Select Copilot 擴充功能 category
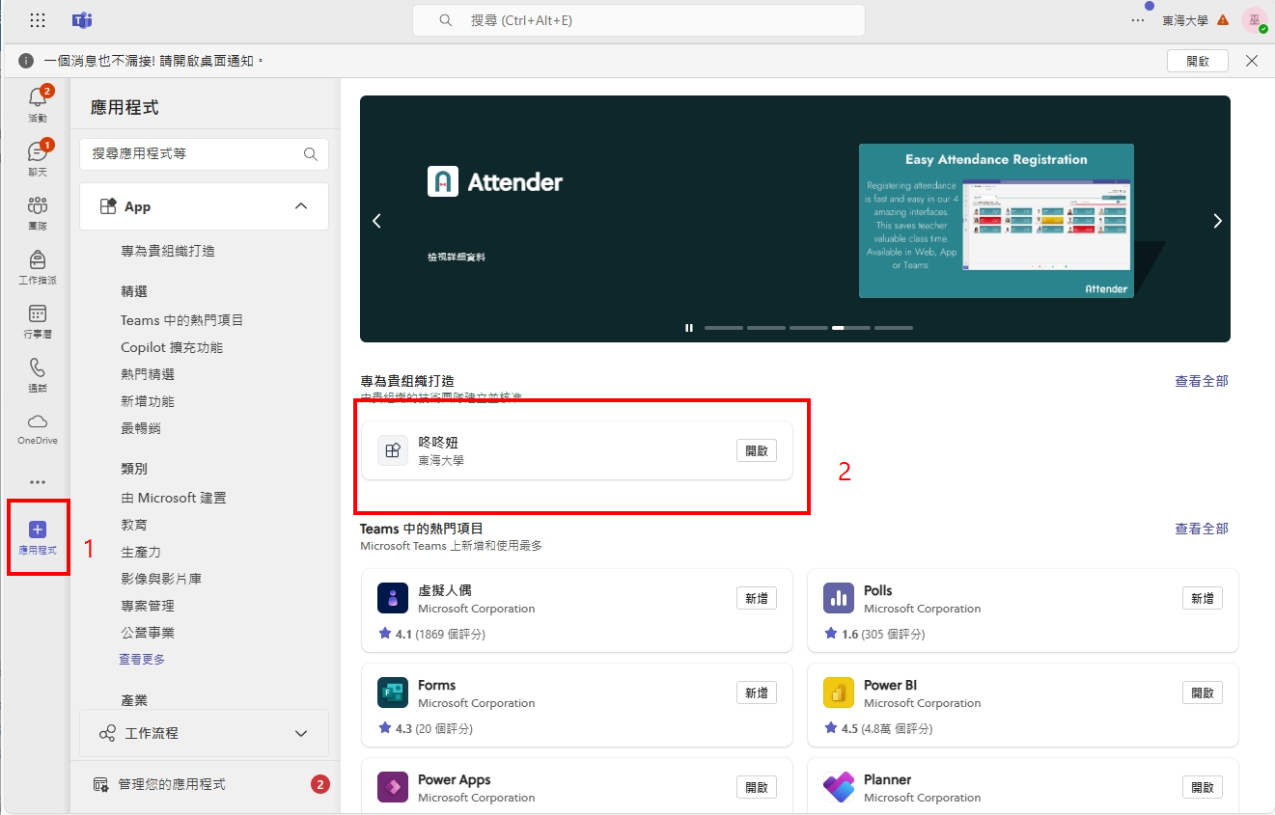 172,347
